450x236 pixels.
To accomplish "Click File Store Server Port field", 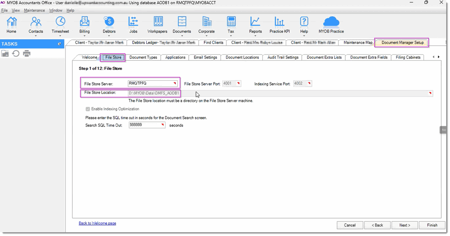I will tap(232, 84).
